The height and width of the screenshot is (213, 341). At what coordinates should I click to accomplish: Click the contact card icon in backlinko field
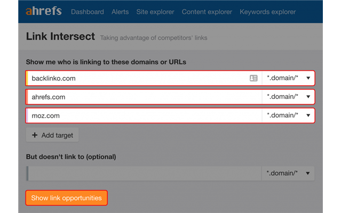[x=253, y=78]
